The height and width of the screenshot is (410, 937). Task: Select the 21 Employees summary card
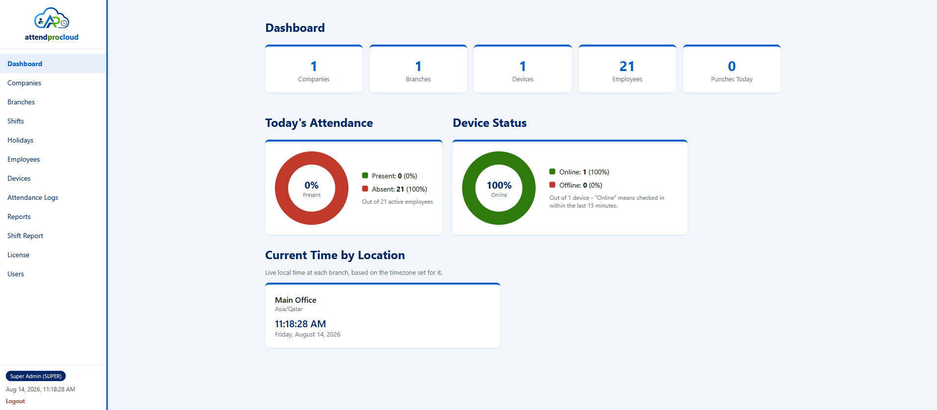coord(627,69)
